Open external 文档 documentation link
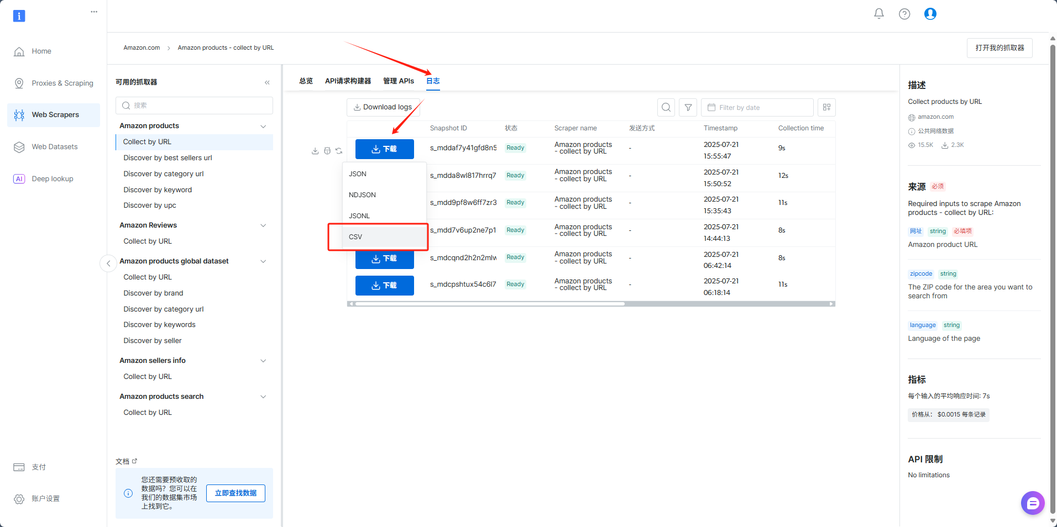 127,461
